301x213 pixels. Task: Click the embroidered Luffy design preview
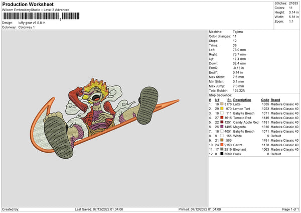pos(105,118)
